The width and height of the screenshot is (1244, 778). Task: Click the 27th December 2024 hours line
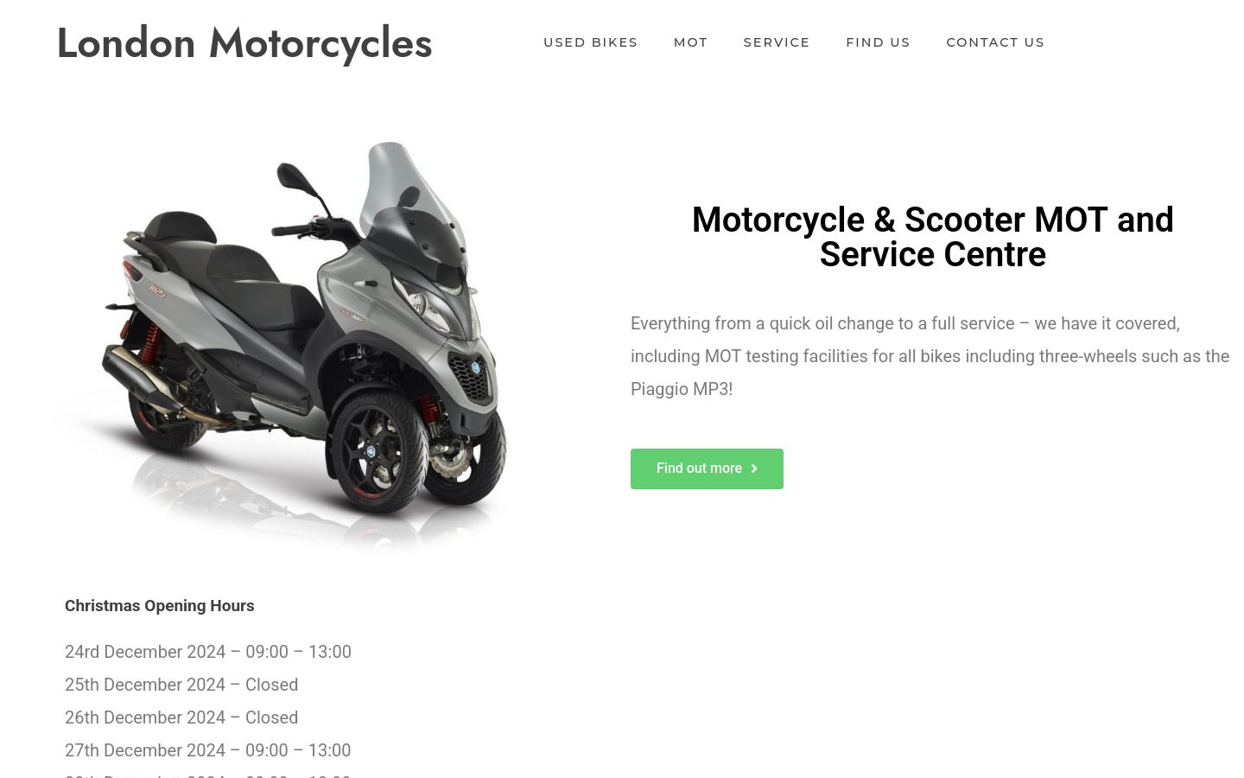(208, 750)
